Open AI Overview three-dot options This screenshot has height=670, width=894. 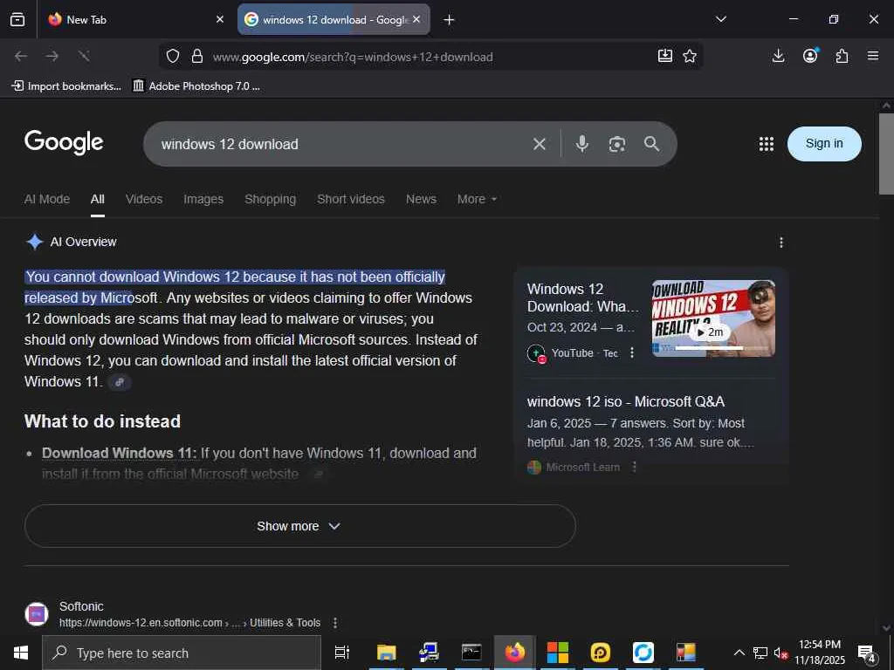[x=781, y=243]
